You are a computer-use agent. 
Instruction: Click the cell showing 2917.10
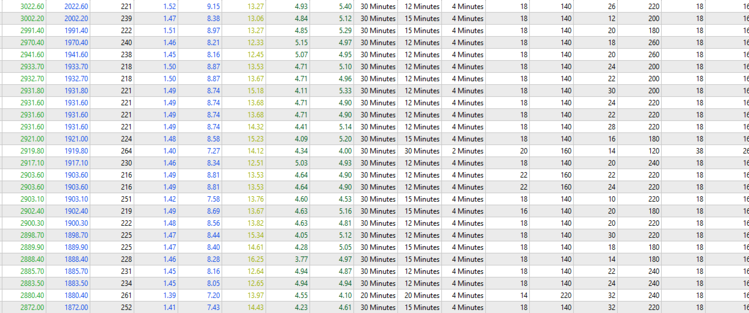[32, 163]
